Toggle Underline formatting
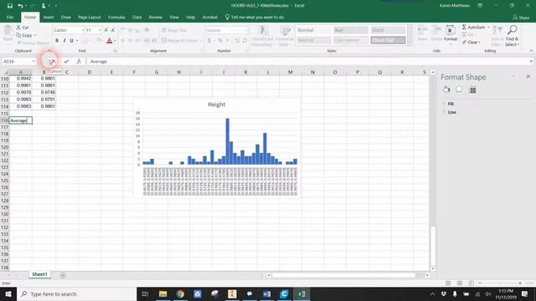This screenshot has height=301, width=536. (x=71, y=41)
